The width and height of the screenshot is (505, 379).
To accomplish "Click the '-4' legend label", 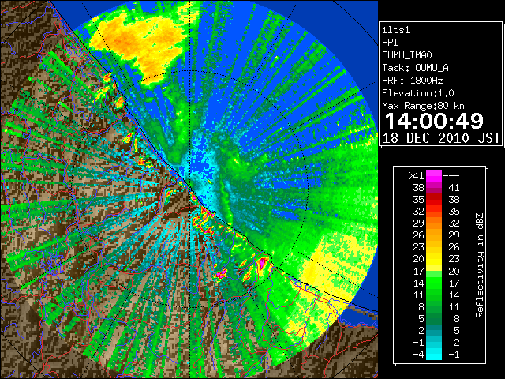I will point(418,354).
